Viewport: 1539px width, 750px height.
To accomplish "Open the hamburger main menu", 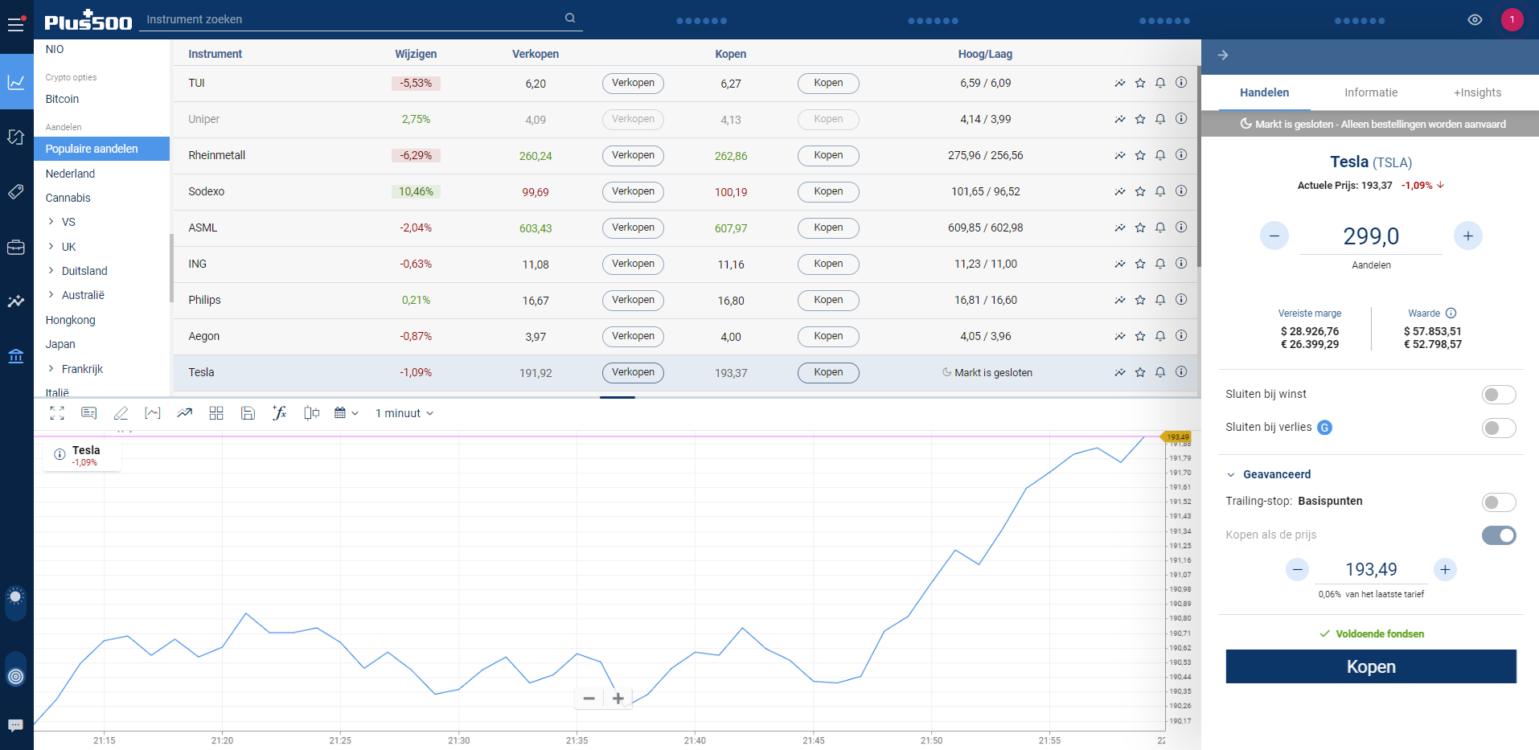I will click(15, 24).
